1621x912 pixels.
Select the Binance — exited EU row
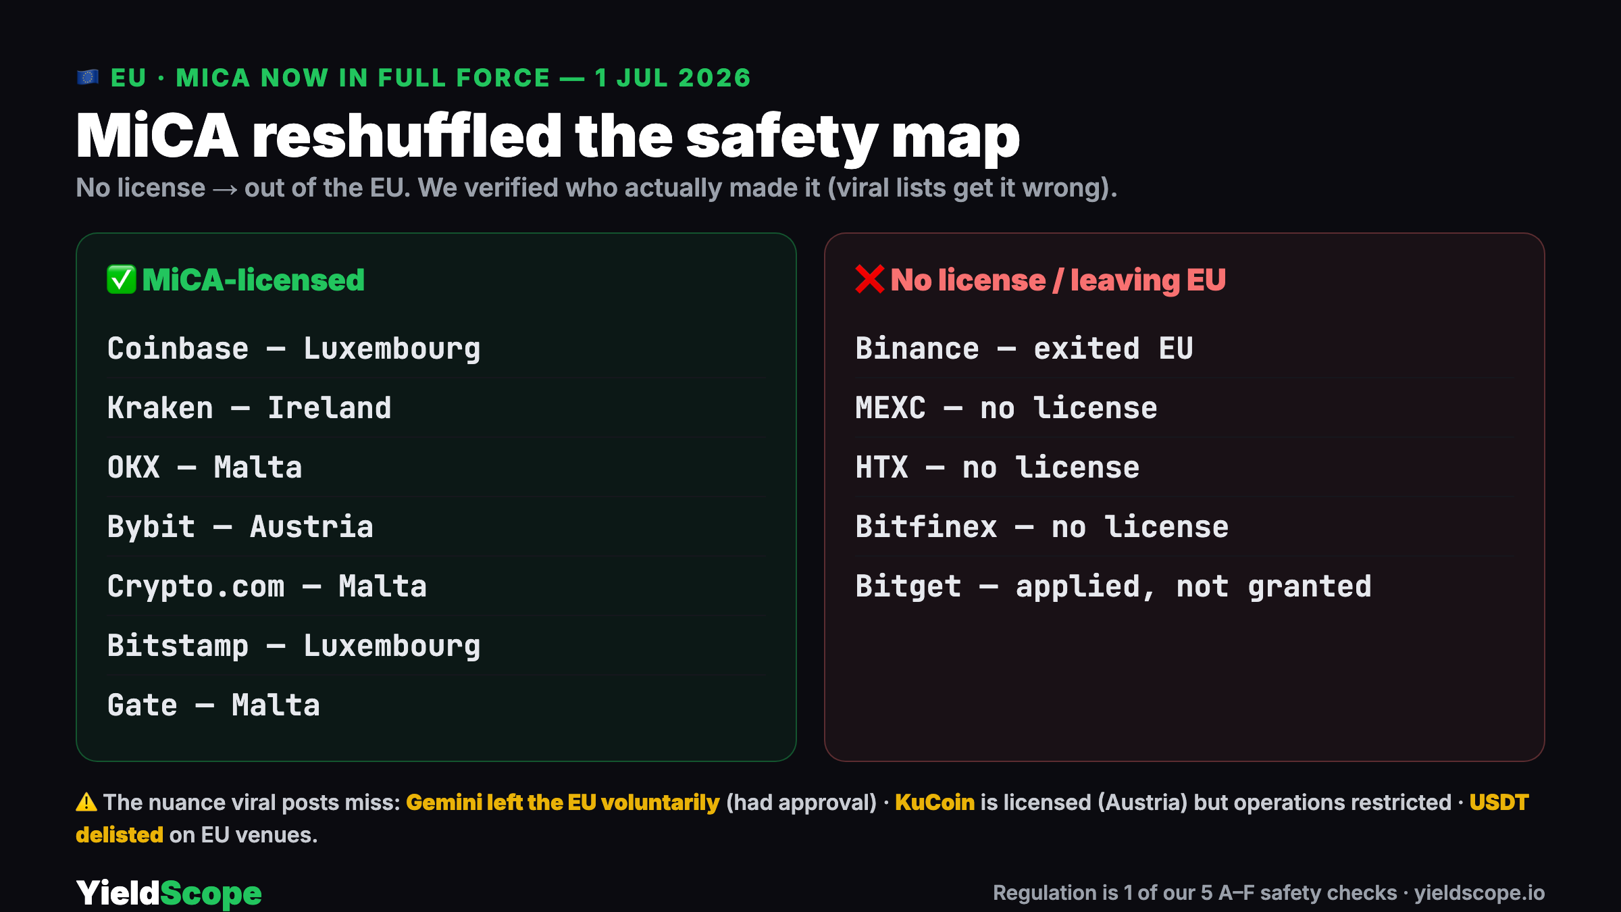tap(1185, 349)
